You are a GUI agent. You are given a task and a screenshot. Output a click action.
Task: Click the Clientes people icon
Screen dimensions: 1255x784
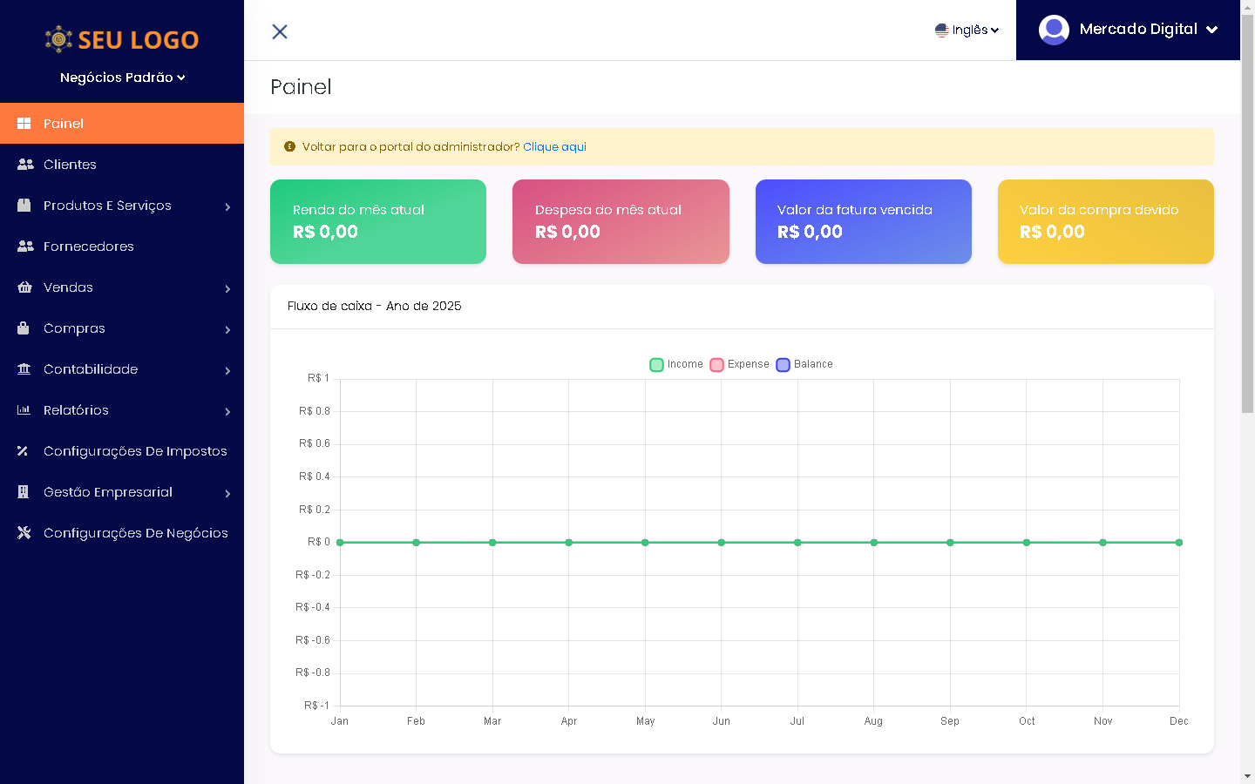click(x=25, y=165)
